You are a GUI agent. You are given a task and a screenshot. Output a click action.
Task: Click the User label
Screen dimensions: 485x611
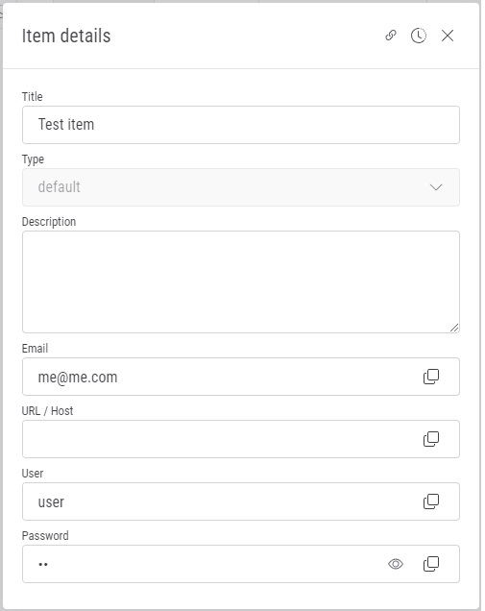coord(33,473)
